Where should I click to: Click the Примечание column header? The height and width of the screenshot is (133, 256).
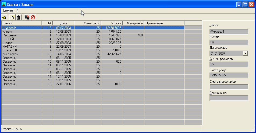click(x=164, y=23)
